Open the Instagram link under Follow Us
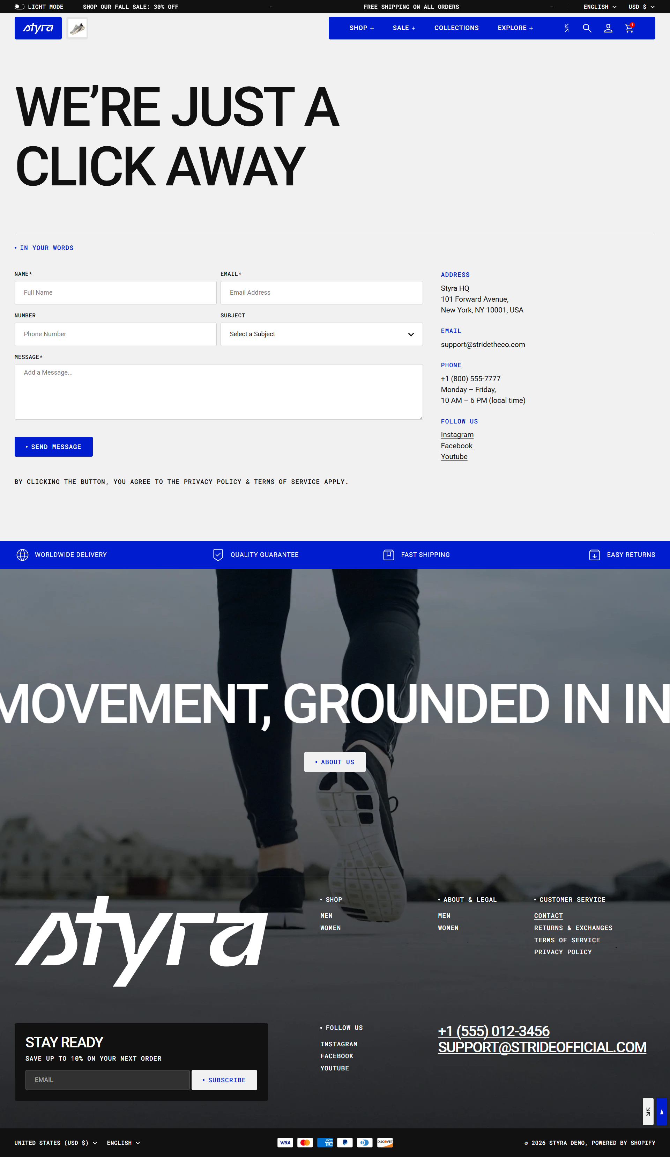Screen dimensions: 670x1157 click(457, 435)
